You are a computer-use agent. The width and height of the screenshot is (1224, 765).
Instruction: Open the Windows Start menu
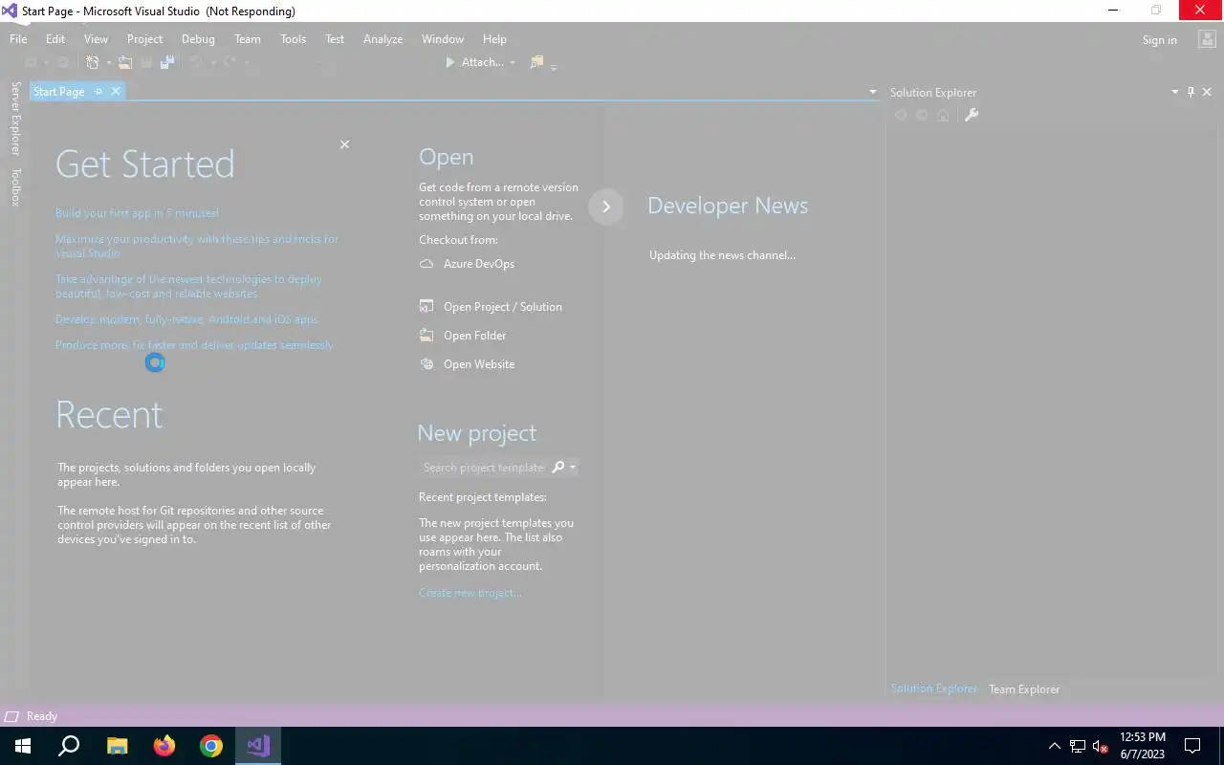[x=23, y=746]
